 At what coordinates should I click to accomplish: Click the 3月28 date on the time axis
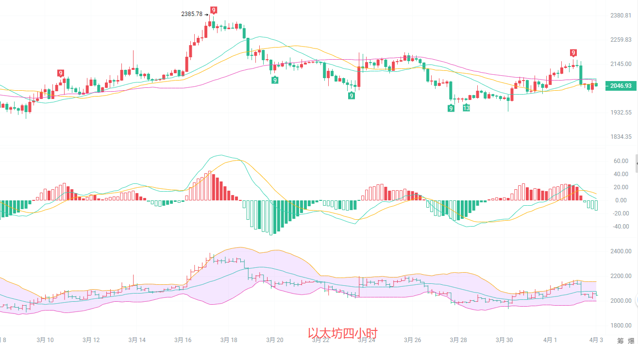point(458,340)
